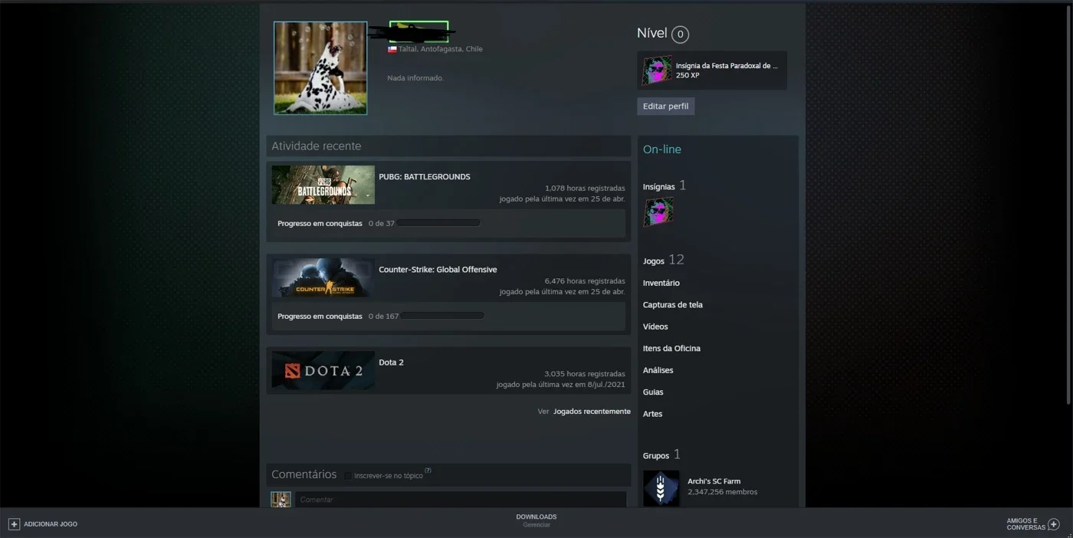This screenshot has height=538, width=1073.
Task: Click the 'Progresso em conquistas' label in the PUBG row
Action: point(320,224)
